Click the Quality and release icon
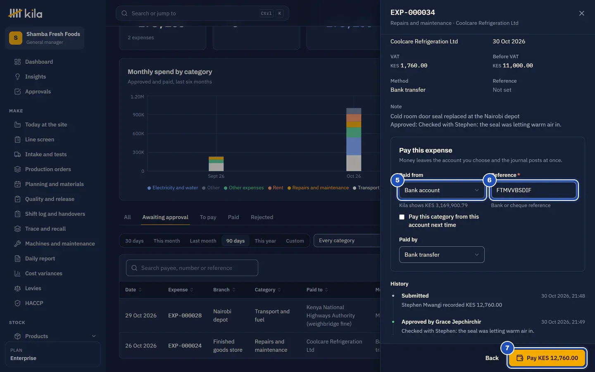 point(17,199)
